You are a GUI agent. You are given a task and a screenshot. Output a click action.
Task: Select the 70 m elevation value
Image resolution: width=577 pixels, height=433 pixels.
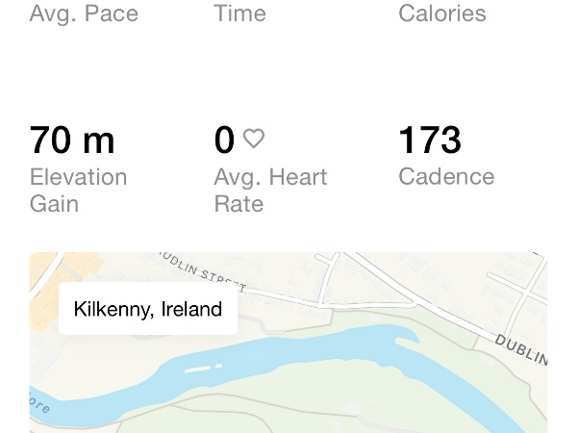(x=72, y=140)
